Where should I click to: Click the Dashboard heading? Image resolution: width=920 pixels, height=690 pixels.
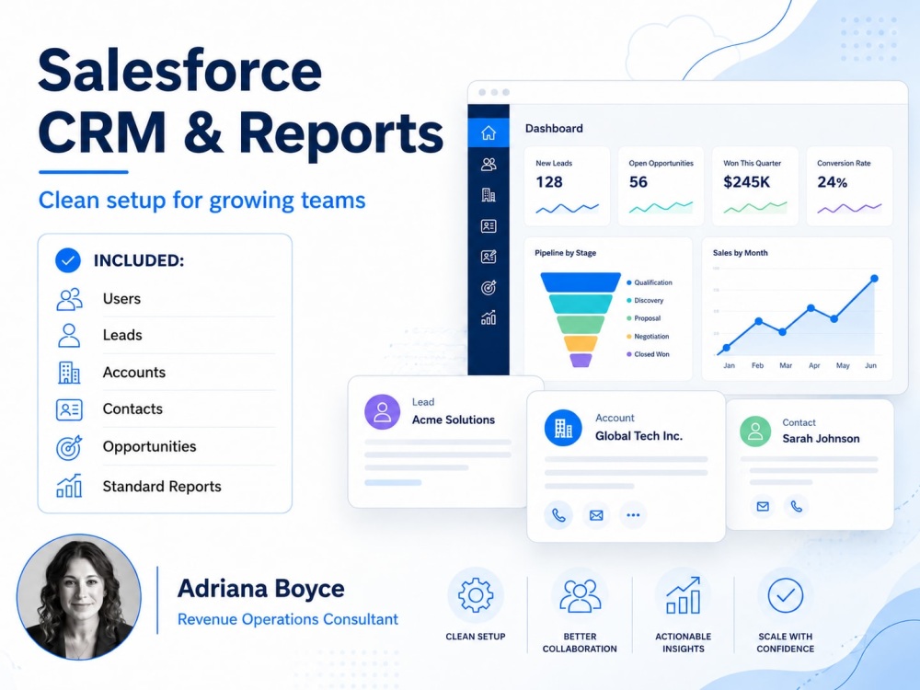(554, 129)
